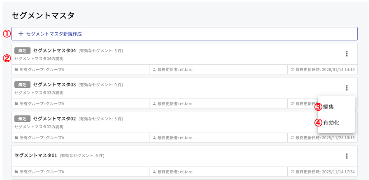This screenshot has height=180, width=369.
Task: Click 所有グループ: グループA under セグメントマスタ04
Action: click(42, 70)
